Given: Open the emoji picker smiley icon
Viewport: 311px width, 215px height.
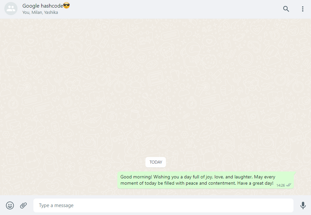Looking at the screenshot, I should 10,205.
